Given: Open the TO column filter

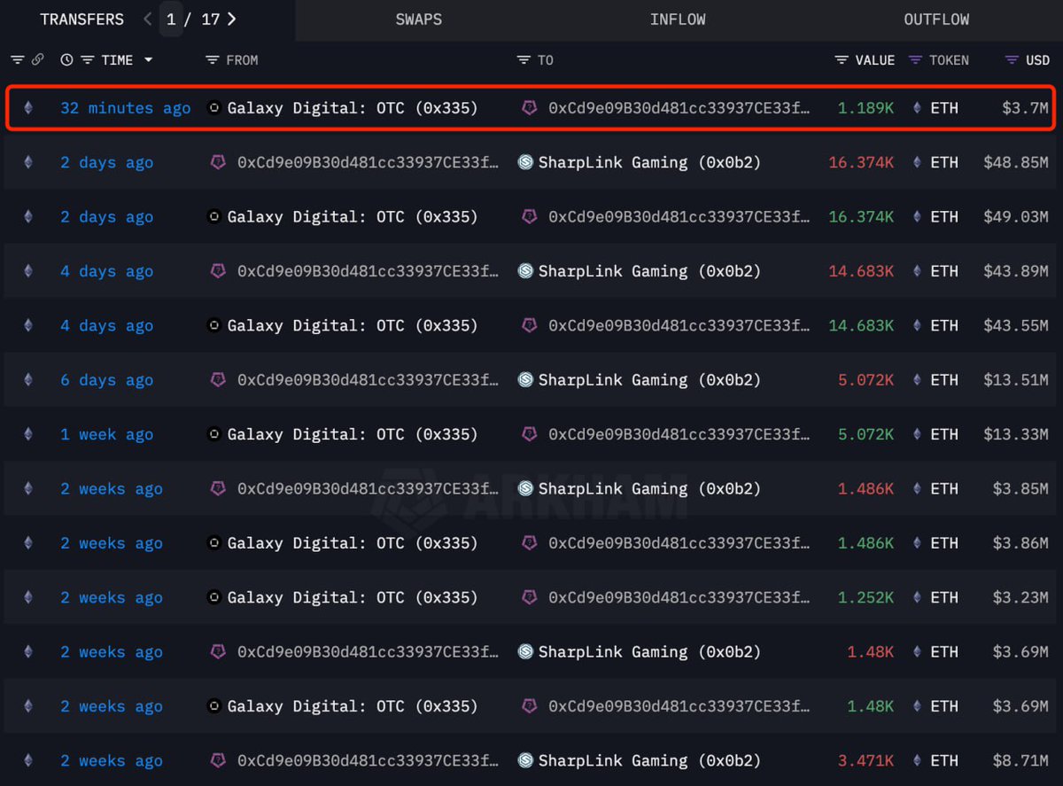Looking at the screenshot, I should pyautogui.click(x=523, y=60).
